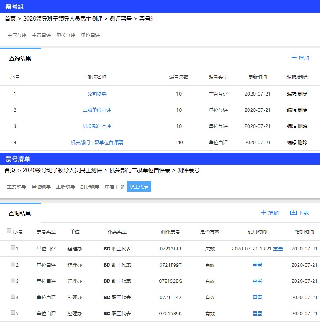This screenshot has width=320, height=322.
Task: Click the 140 count value
Action: tap(179, 143)
